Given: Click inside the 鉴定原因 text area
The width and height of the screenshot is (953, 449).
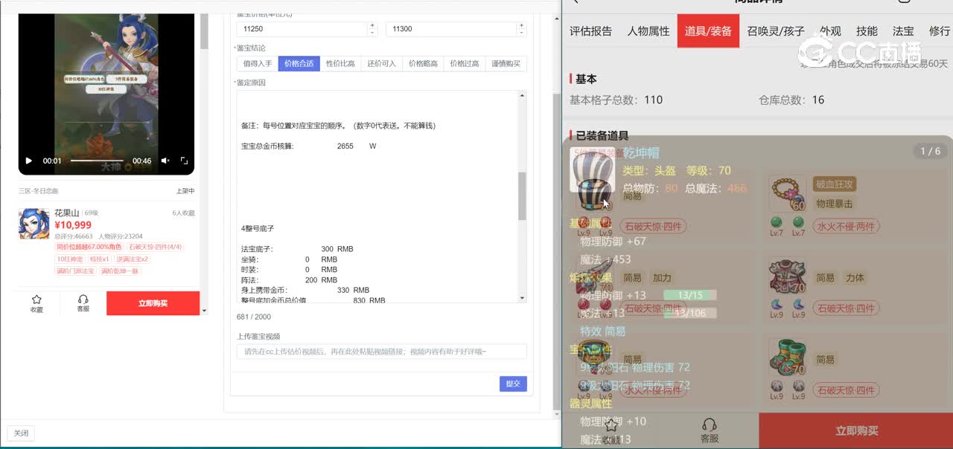Looking at the screenshot, I should click(x=377, y=196).
